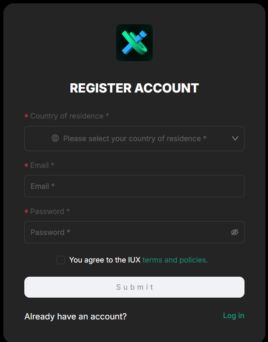
Task: Click red asterisk beside Email label
Action: [x=26, y=165]
